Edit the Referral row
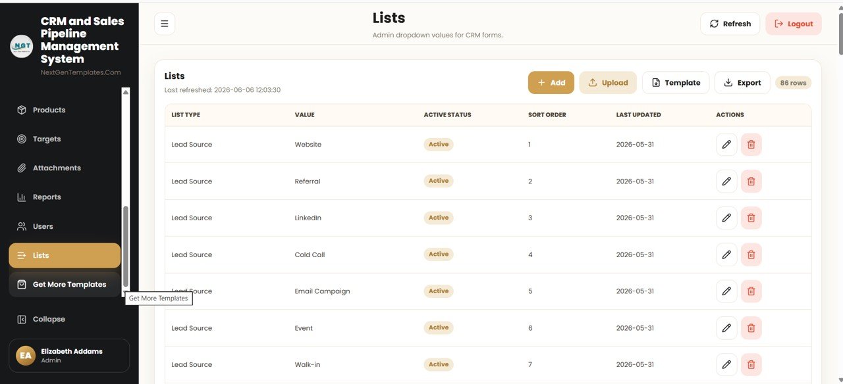The width and height of the screenshot is (843, 384). 726,181
